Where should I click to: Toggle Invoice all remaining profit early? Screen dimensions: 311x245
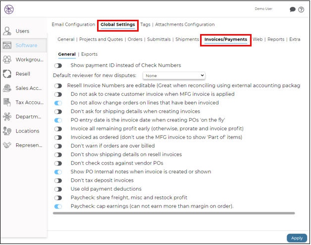(58, 129)
